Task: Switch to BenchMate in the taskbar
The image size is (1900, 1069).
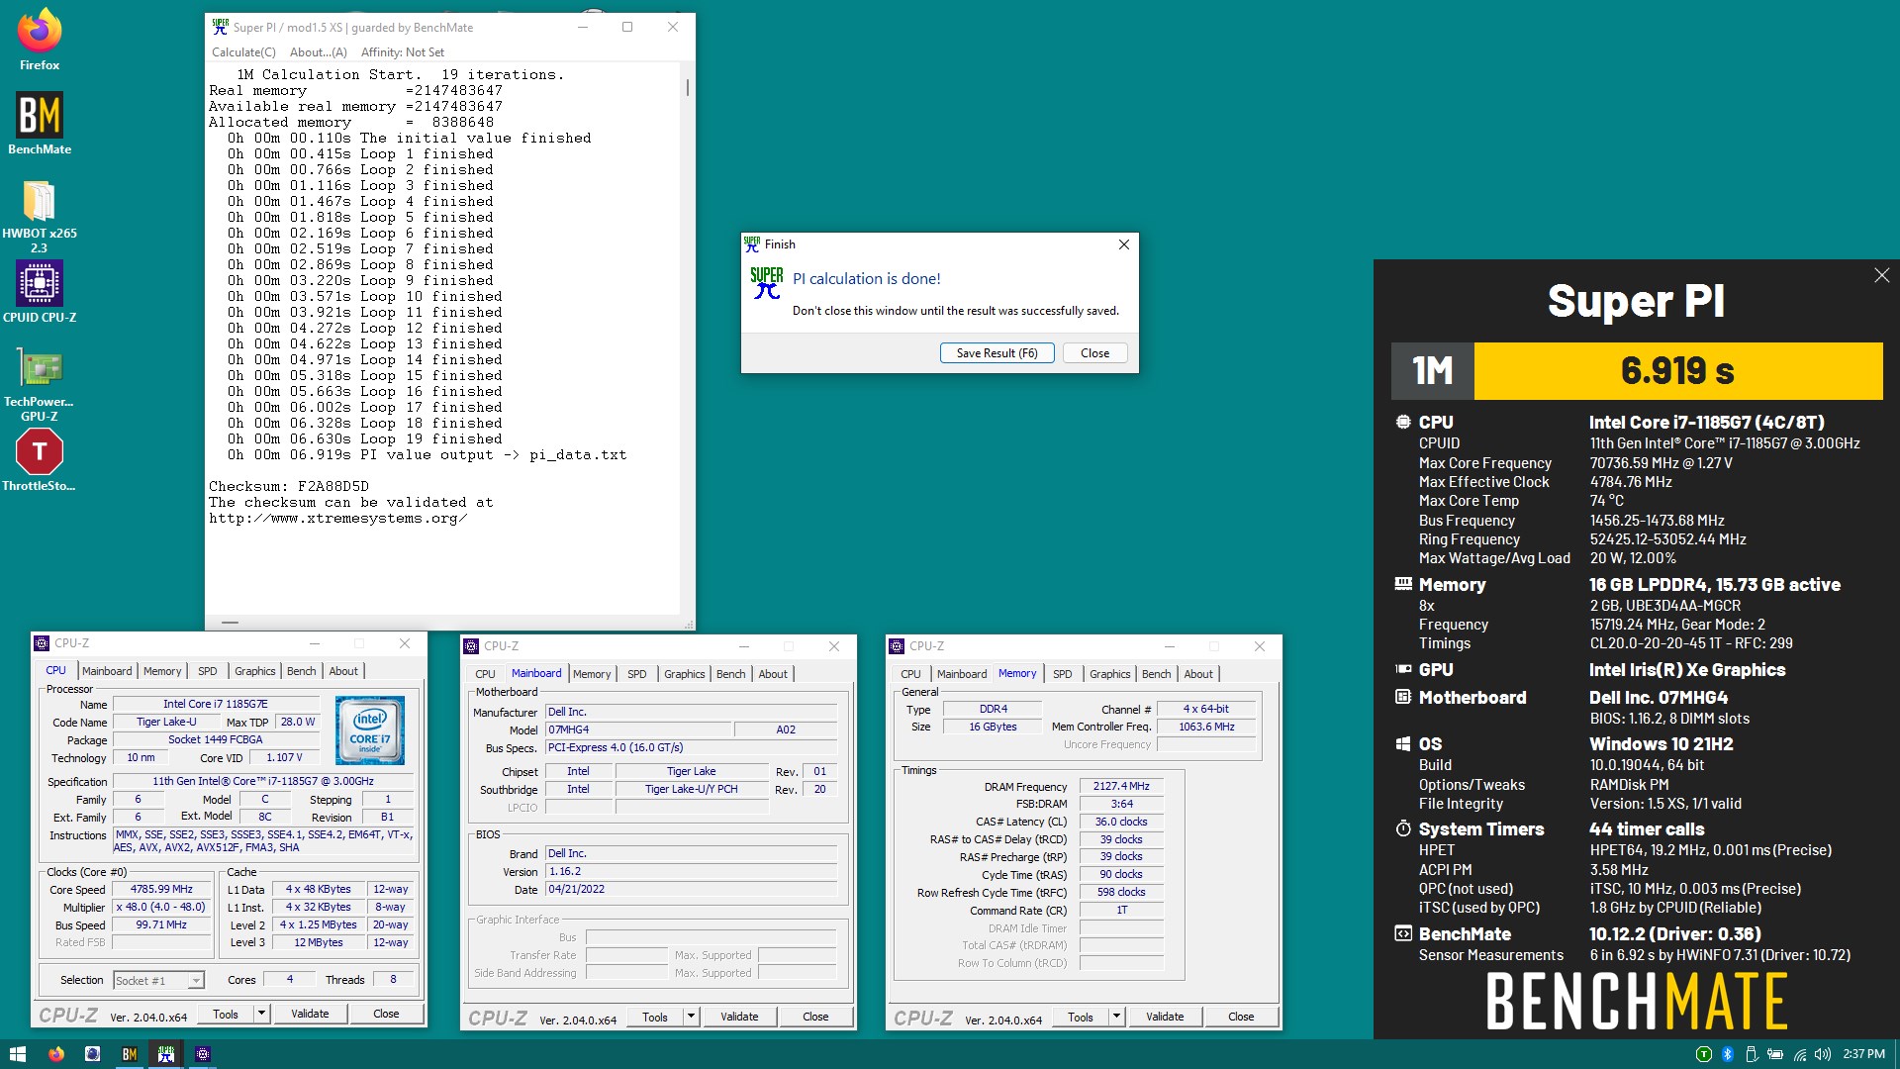Action: pyautogui.click(x=130, y=1054)
